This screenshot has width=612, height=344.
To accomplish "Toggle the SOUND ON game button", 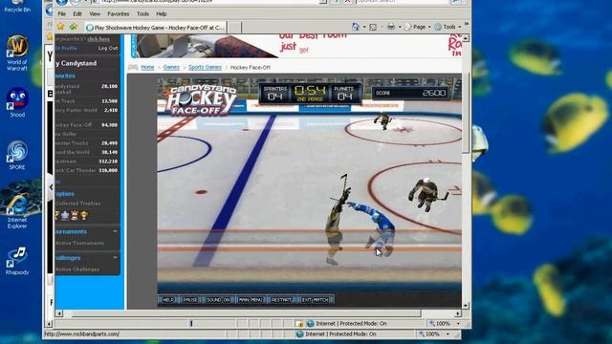I will [218, 299].
